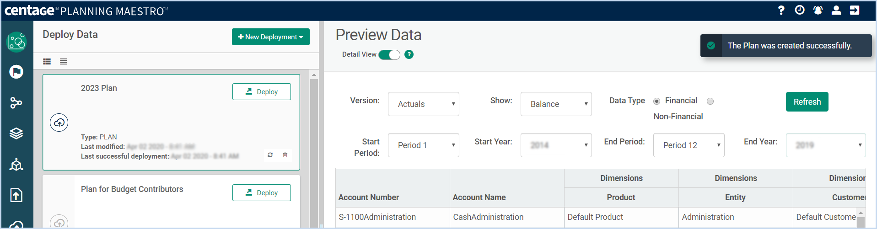The height and width of the screenshot is (229, 877).
Task: Click the green help icon beside Detail View
Action: pyautogui.click(x=409, y=54)
